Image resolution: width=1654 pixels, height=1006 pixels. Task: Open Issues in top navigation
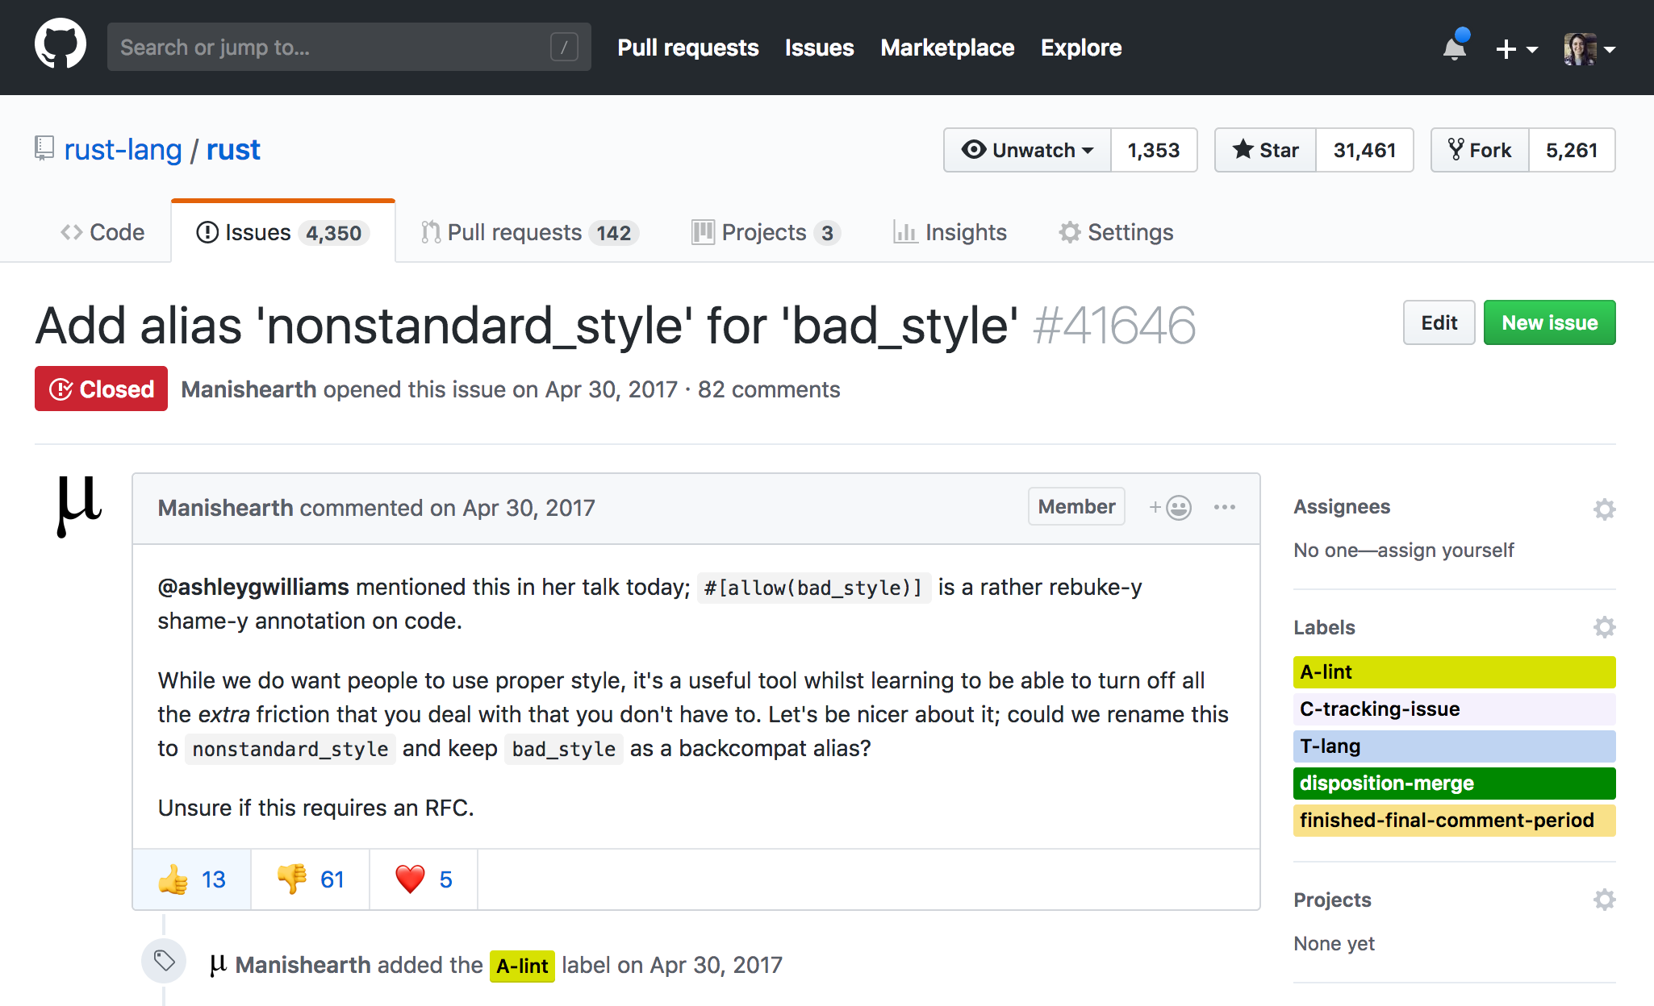819,48
